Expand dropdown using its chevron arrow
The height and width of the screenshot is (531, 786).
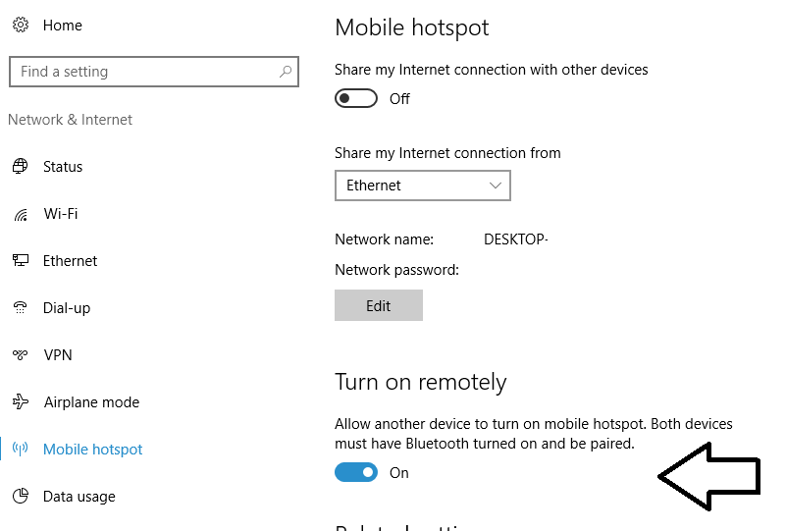pos(496,186)
